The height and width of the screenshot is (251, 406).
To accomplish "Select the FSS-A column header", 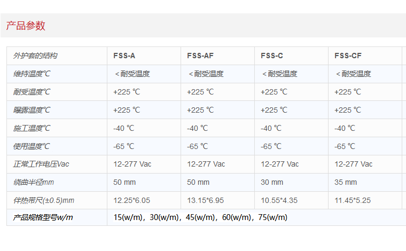I will pos(124,56).
